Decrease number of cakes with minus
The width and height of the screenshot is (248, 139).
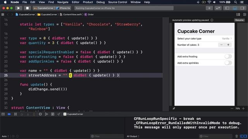pyautogui.click(x=221, y=45)
